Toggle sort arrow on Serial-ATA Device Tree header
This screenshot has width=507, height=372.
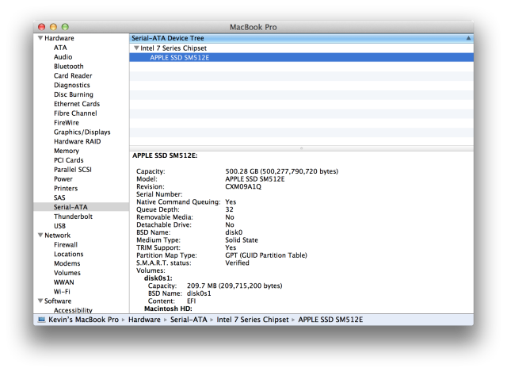468,38
